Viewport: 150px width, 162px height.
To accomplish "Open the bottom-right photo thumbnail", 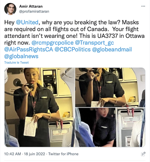I will click(x=110, y=127).
